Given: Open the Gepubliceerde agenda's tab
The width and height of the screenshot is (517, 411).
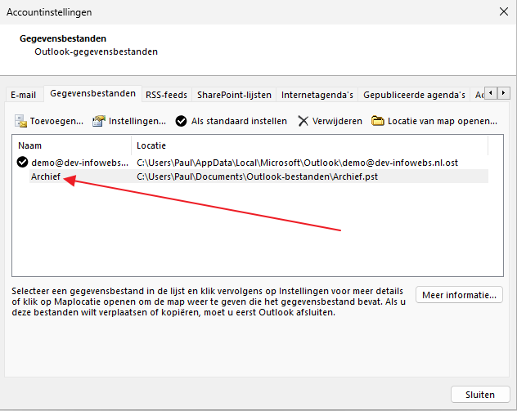Looking at the screenshot, I should 414,95.
